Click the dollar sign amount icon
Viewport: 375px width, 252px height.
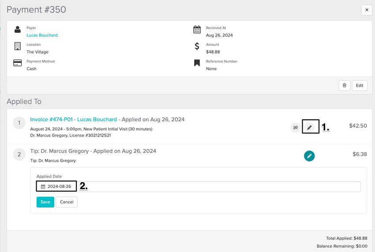pyautogui.click(x=197, y=46)
